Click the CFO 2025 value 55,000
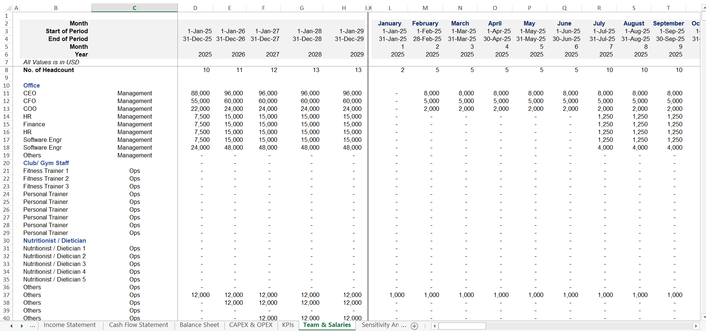706x331 pixels. coord(200,101)
